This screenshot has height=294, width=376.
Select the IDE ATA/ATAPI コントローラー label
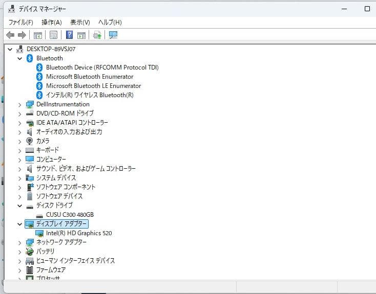72,123
